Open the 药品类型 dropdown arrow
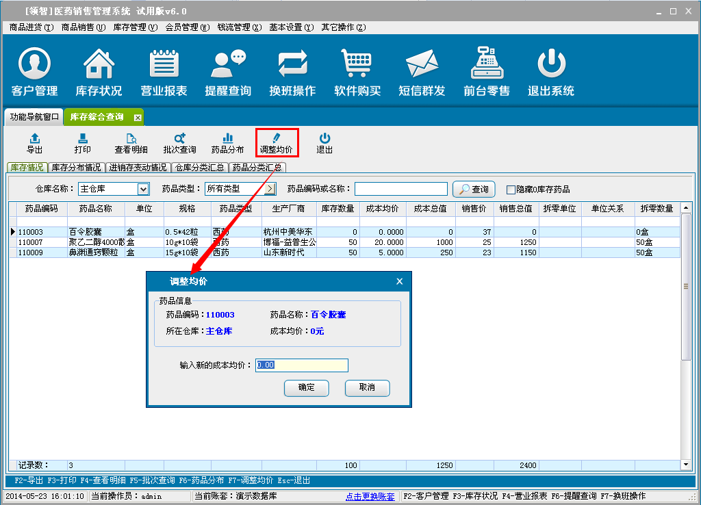This screenshot has height=505, width=701. tap(270, 189)
